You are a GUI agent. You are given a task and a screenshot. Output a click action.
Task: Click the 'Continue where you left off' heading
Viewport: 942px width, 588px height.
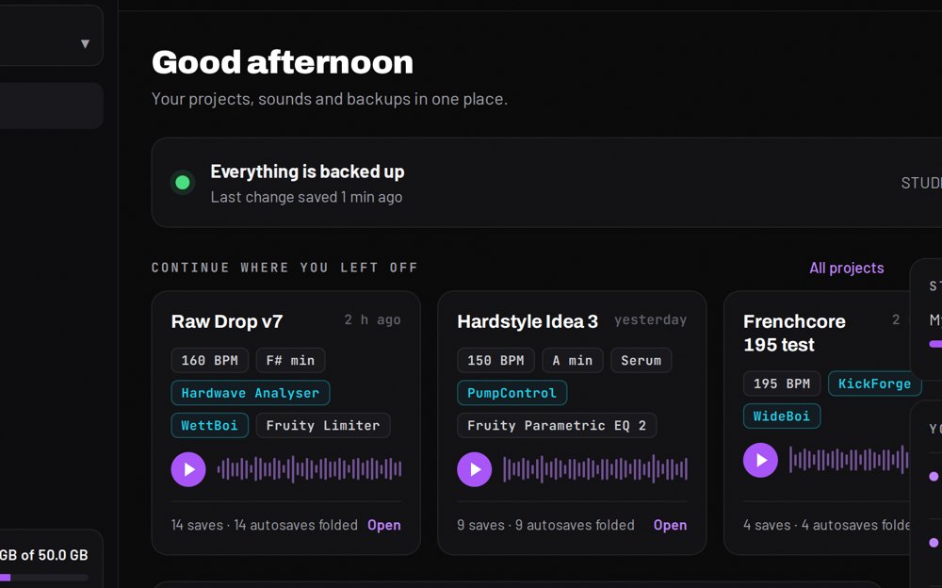(284, 268)
